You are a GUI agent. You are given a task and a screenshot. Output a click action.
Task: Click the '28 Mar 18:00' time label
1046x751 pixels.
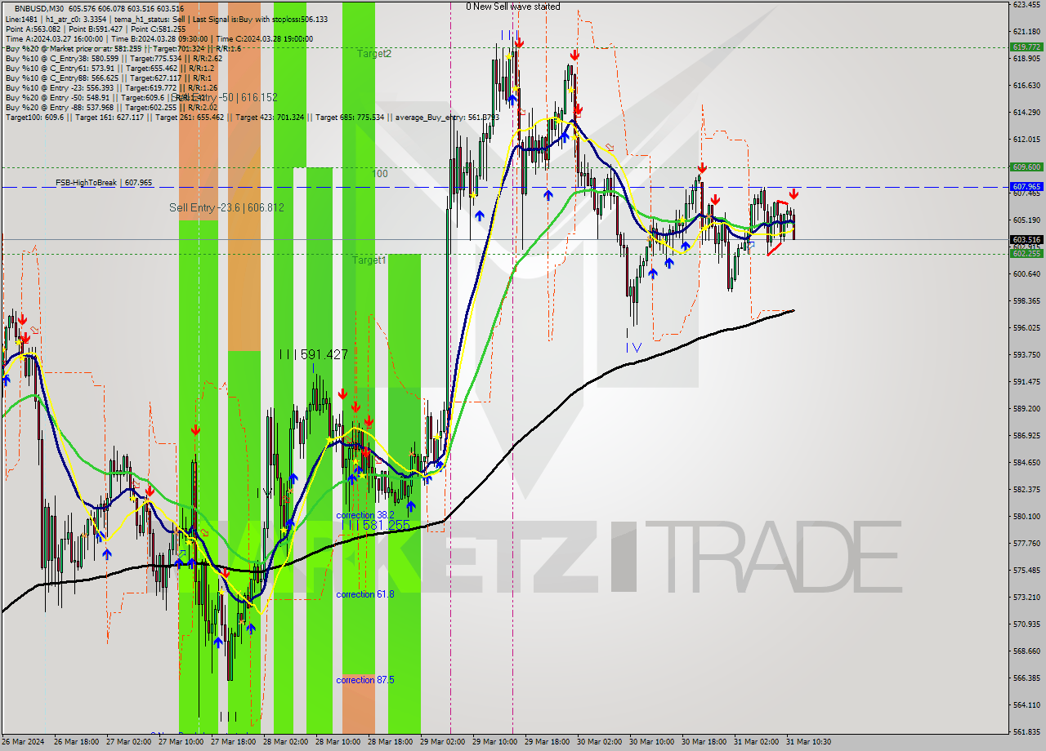click(x=391, y=742)
